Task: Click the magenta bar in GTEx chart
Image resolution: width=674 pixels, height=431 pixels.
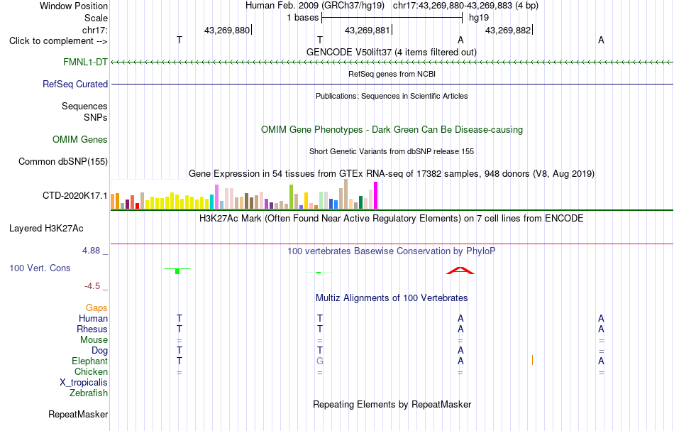Action: [x=376, y=195]
